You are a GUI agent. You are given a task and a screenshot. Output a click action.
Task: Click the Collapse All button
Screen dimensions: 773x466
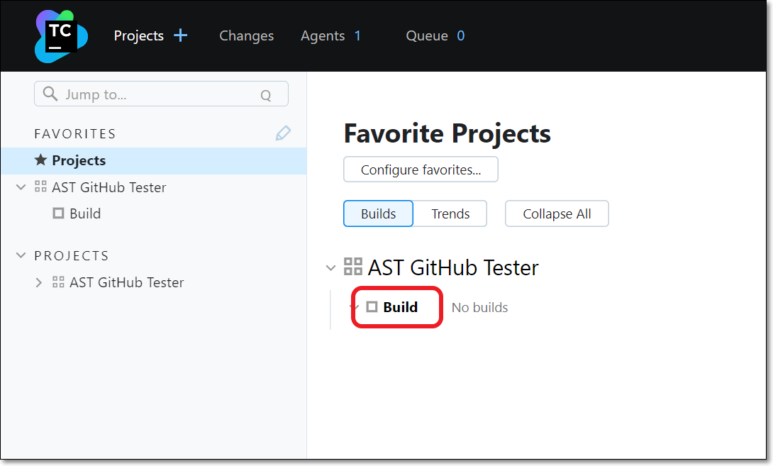pos(557,213)
